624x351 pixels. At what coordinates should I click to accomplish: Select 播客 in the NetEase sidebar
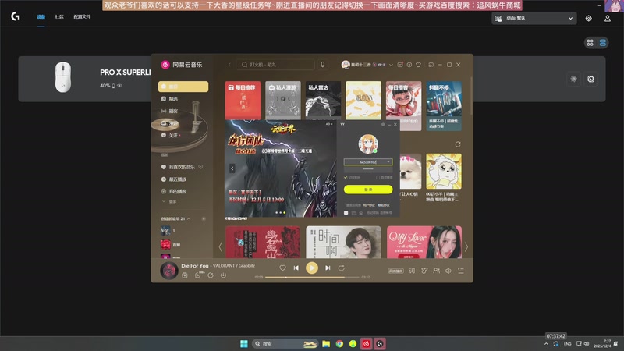[x=183, y=111]
